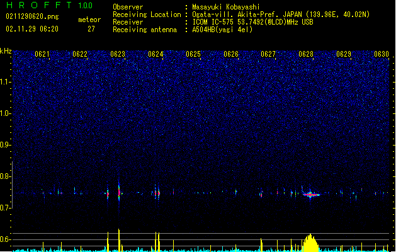Click the long meteor echo near 0628
Screen dimensions: 396x252
click(311, 195)
